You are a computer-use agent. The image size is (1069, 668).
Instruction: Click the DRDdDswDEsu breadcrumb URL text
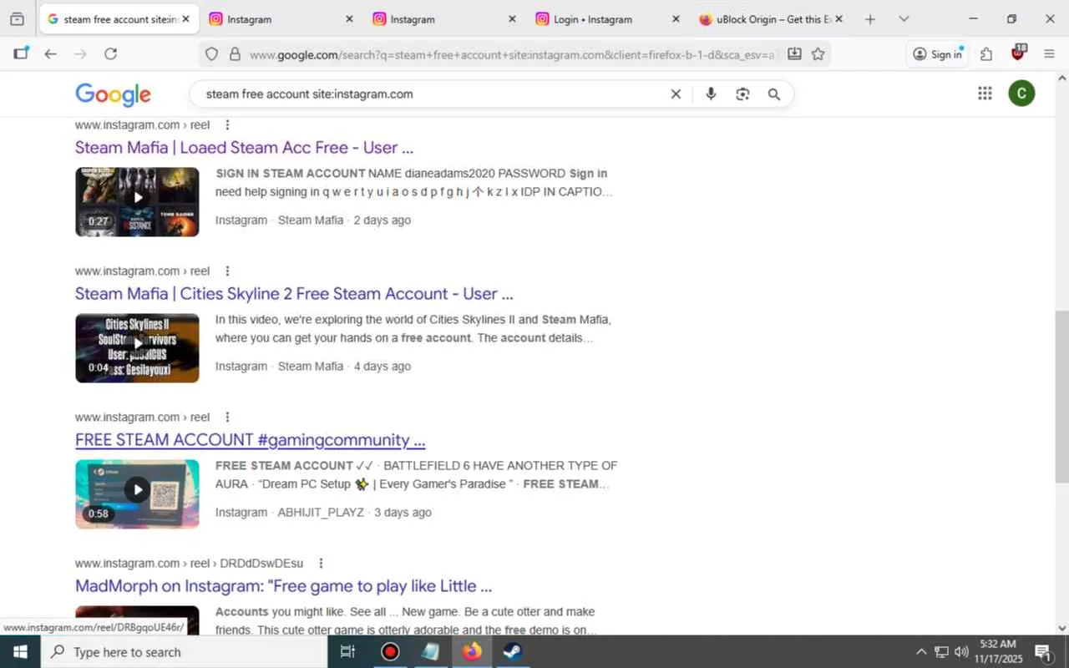tap(261, 564)
